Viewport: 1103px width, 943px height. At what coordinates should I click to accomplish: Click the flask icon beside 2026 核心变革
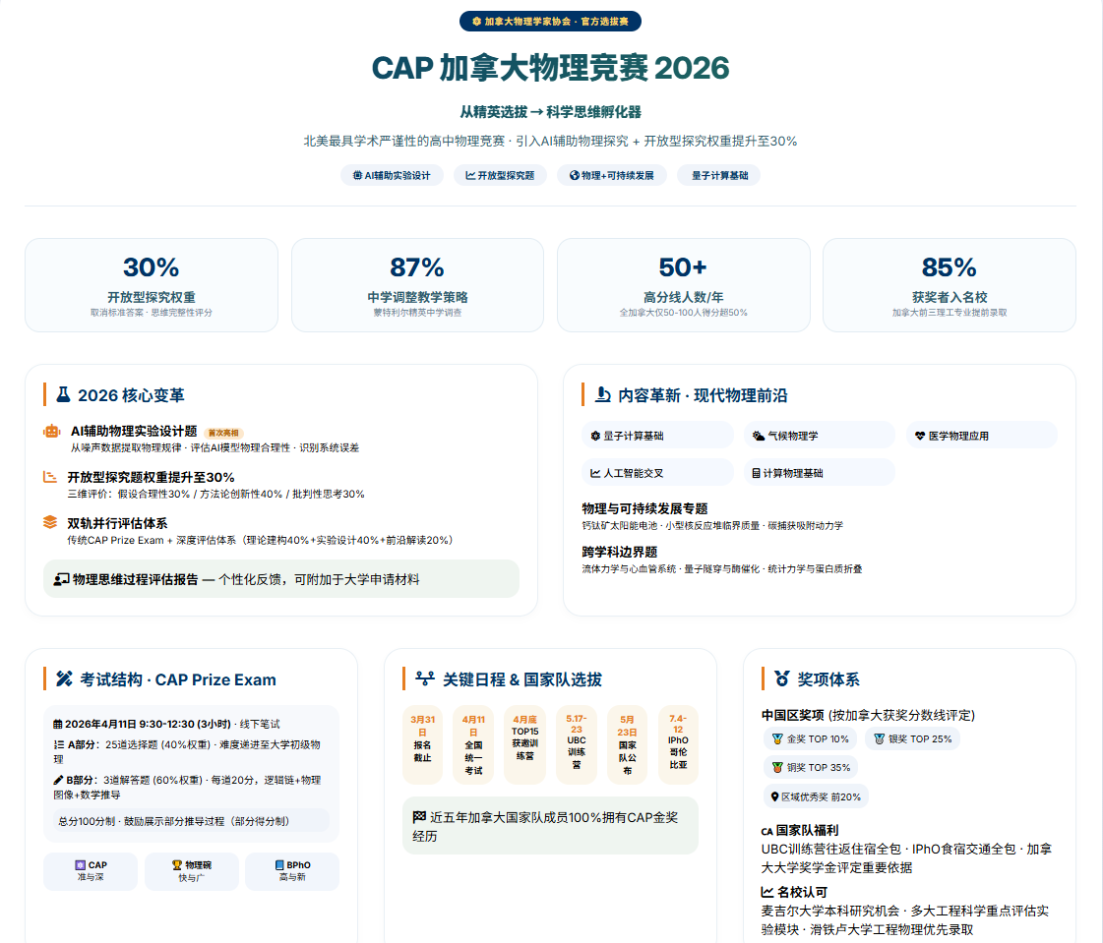click(x=64, y=395)
